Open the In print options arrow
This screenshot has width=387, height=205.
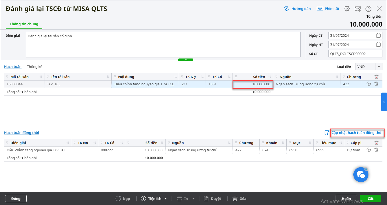coord(193,199)
